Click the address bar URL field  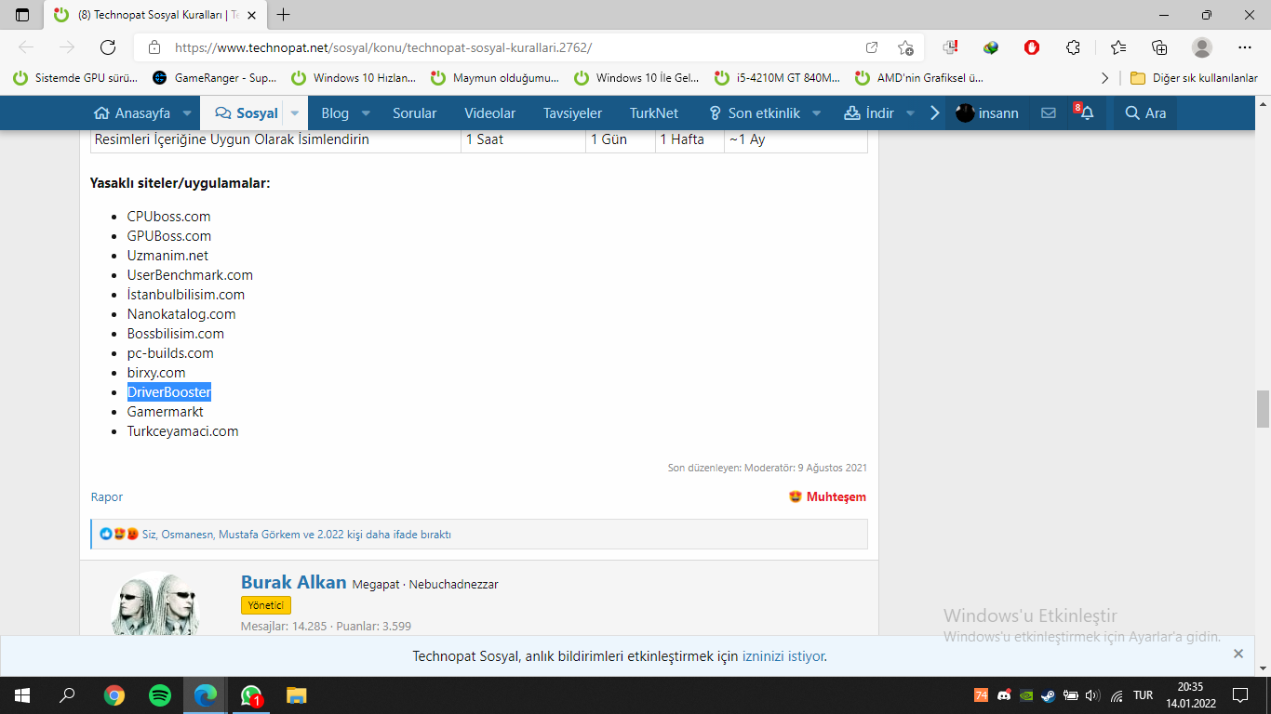[x=512, y=47]
